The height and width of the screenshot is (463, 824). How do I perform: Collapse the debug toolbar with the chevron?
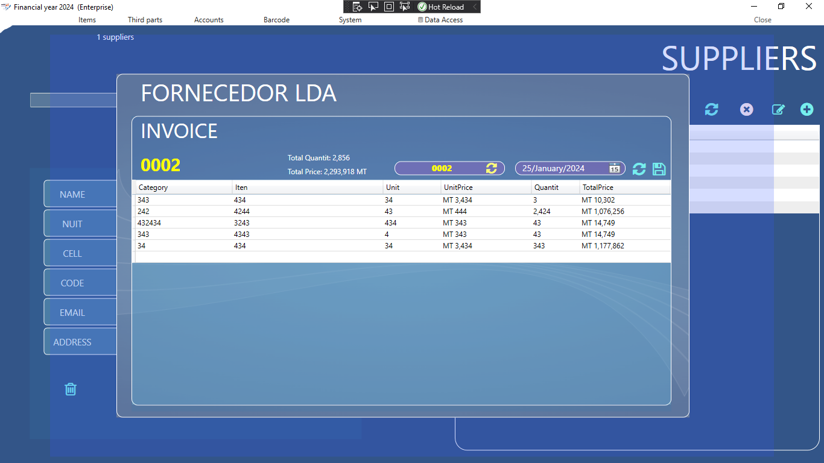(475, 7)
